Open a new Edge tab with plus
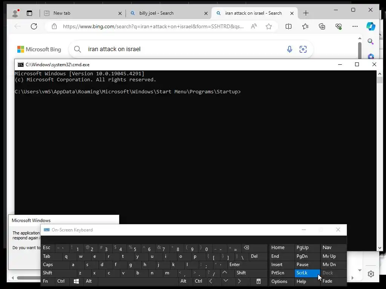The image size is (386, 289). coord(306,13)
